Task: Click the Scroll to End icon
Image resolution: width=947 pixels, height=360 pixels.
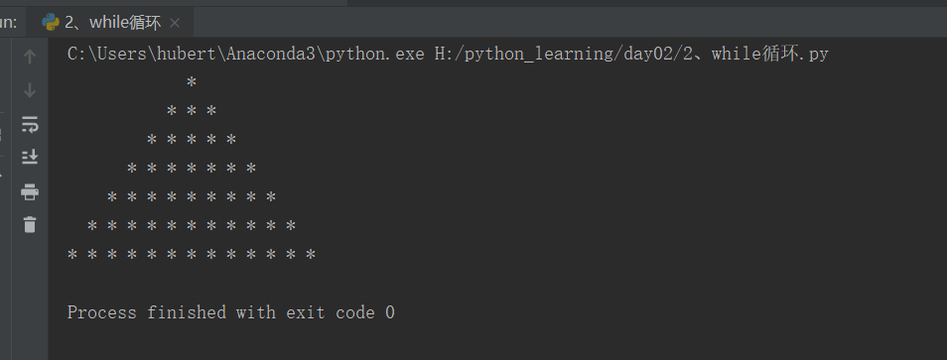Action: (30, 157)
